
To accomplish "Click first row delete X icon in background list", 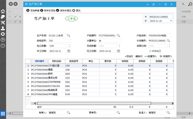I will [20, 17].
